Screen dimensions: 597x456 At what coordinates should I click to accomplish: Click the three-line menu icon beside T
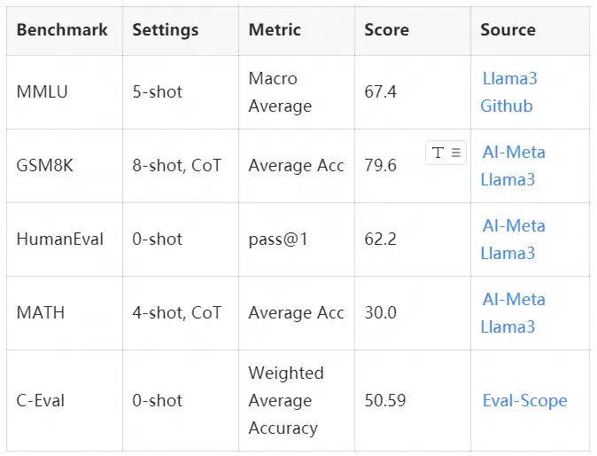456,153
